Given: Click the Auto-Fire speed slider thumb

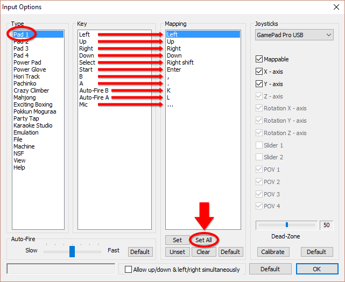Looking at the screenshot, I should 72,251.
